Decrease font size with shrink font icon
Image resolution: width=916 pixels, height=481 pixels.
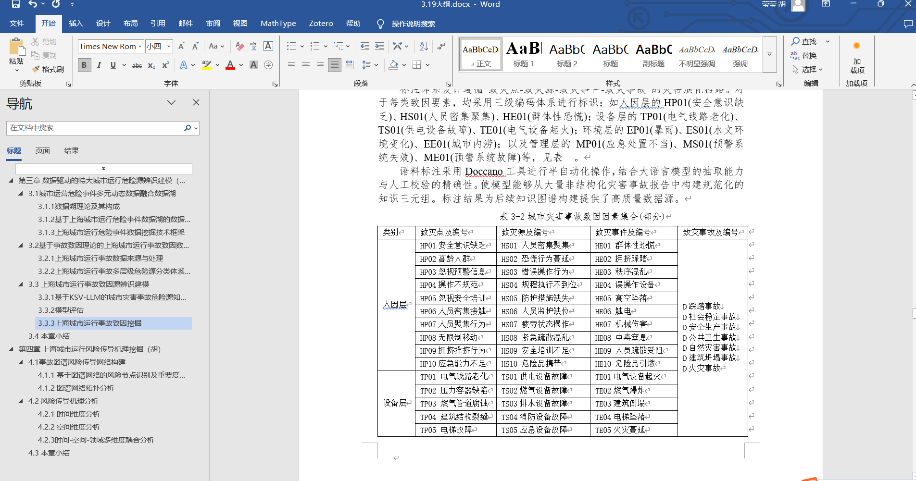pos(195,46)
